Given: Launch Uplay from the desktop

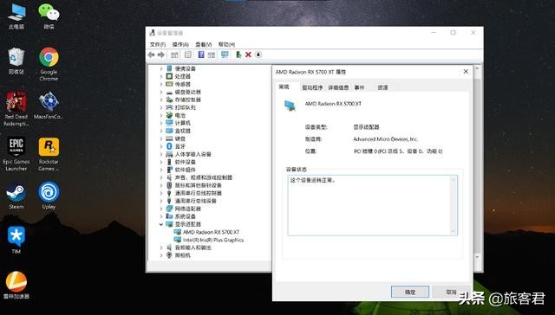Looking at the screenshot, I should point(49,196).
